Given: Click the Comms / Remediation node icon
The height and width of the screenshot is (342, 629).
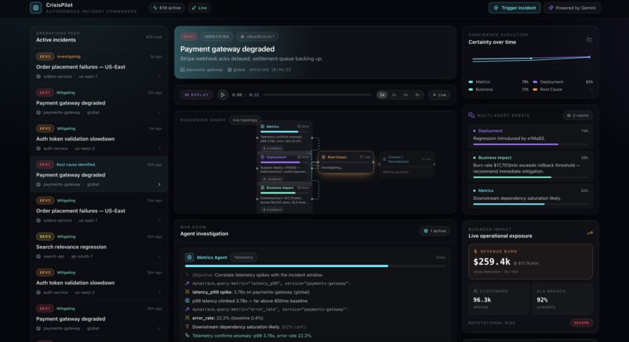Looking at the screenshot, I should pyautogui.click(x=384, y=159).
